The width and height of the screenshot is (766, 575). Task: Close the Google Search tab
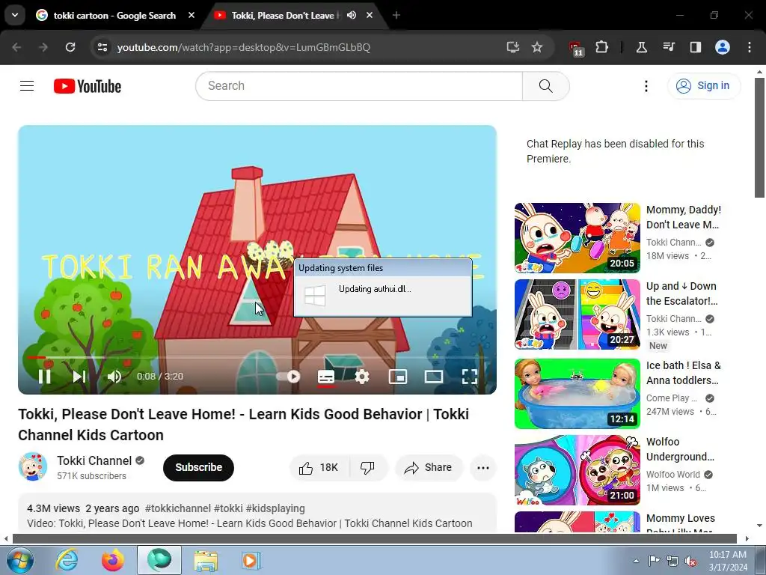click(x=191, y=15)
